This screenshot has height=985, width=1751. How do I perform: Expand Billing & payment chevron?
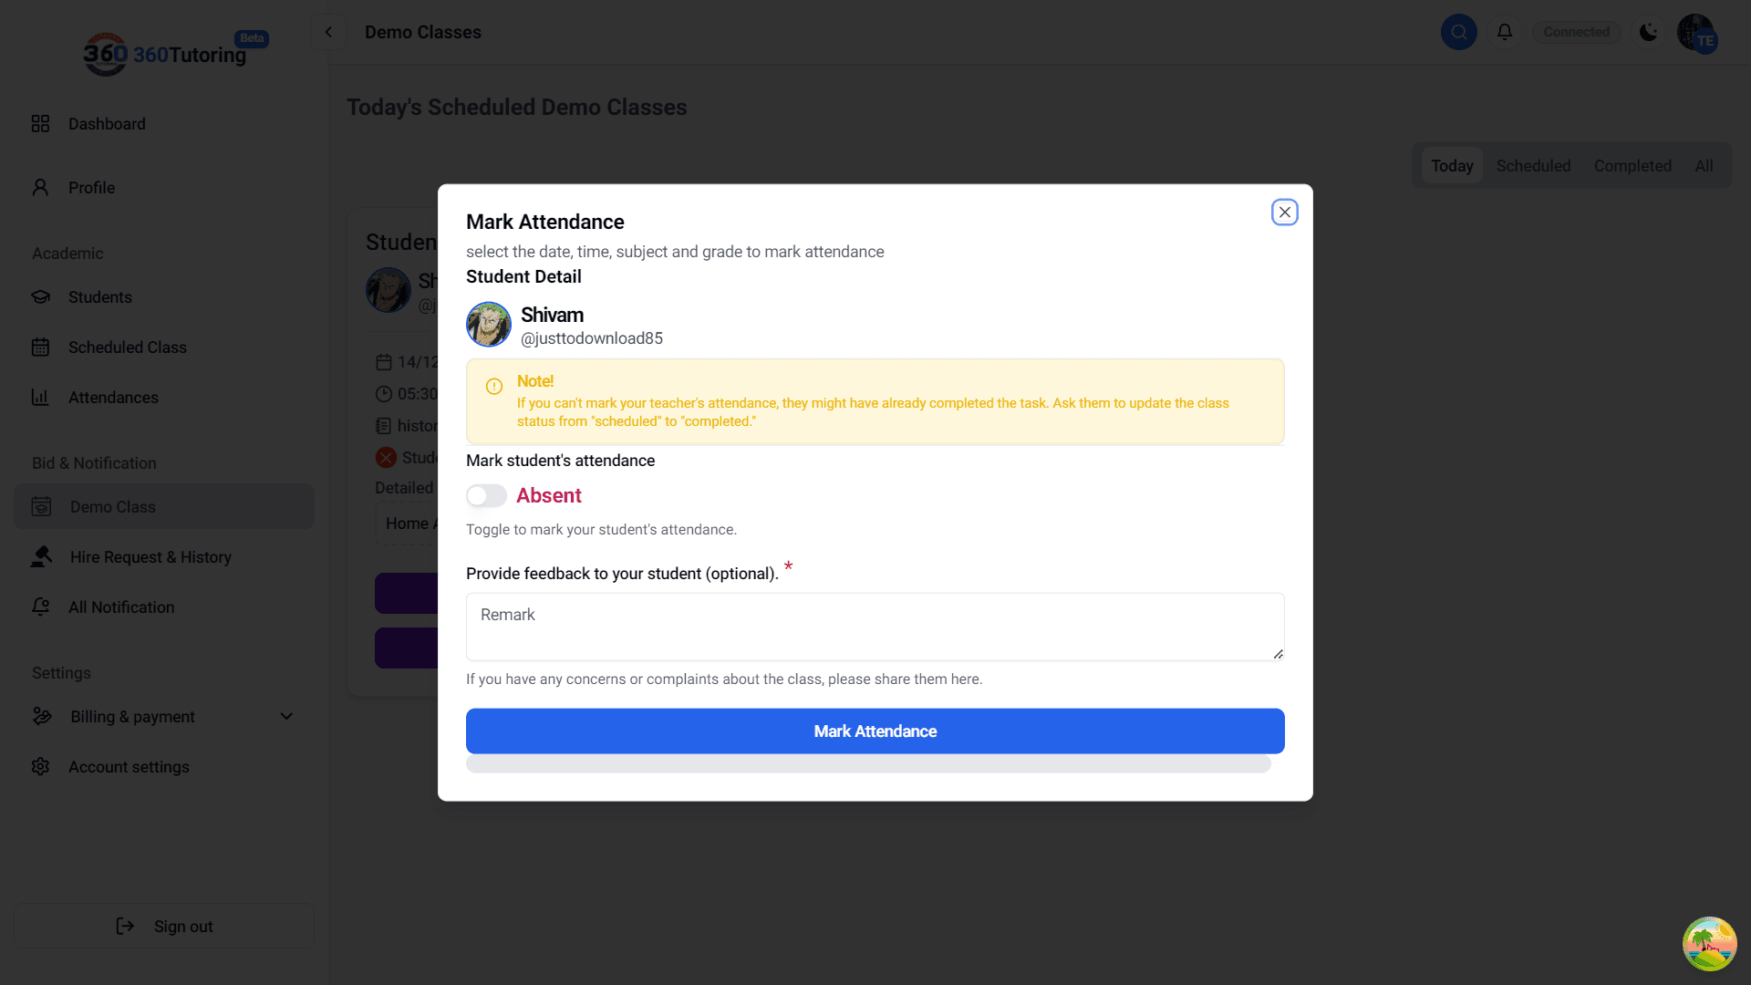(286, 717)
